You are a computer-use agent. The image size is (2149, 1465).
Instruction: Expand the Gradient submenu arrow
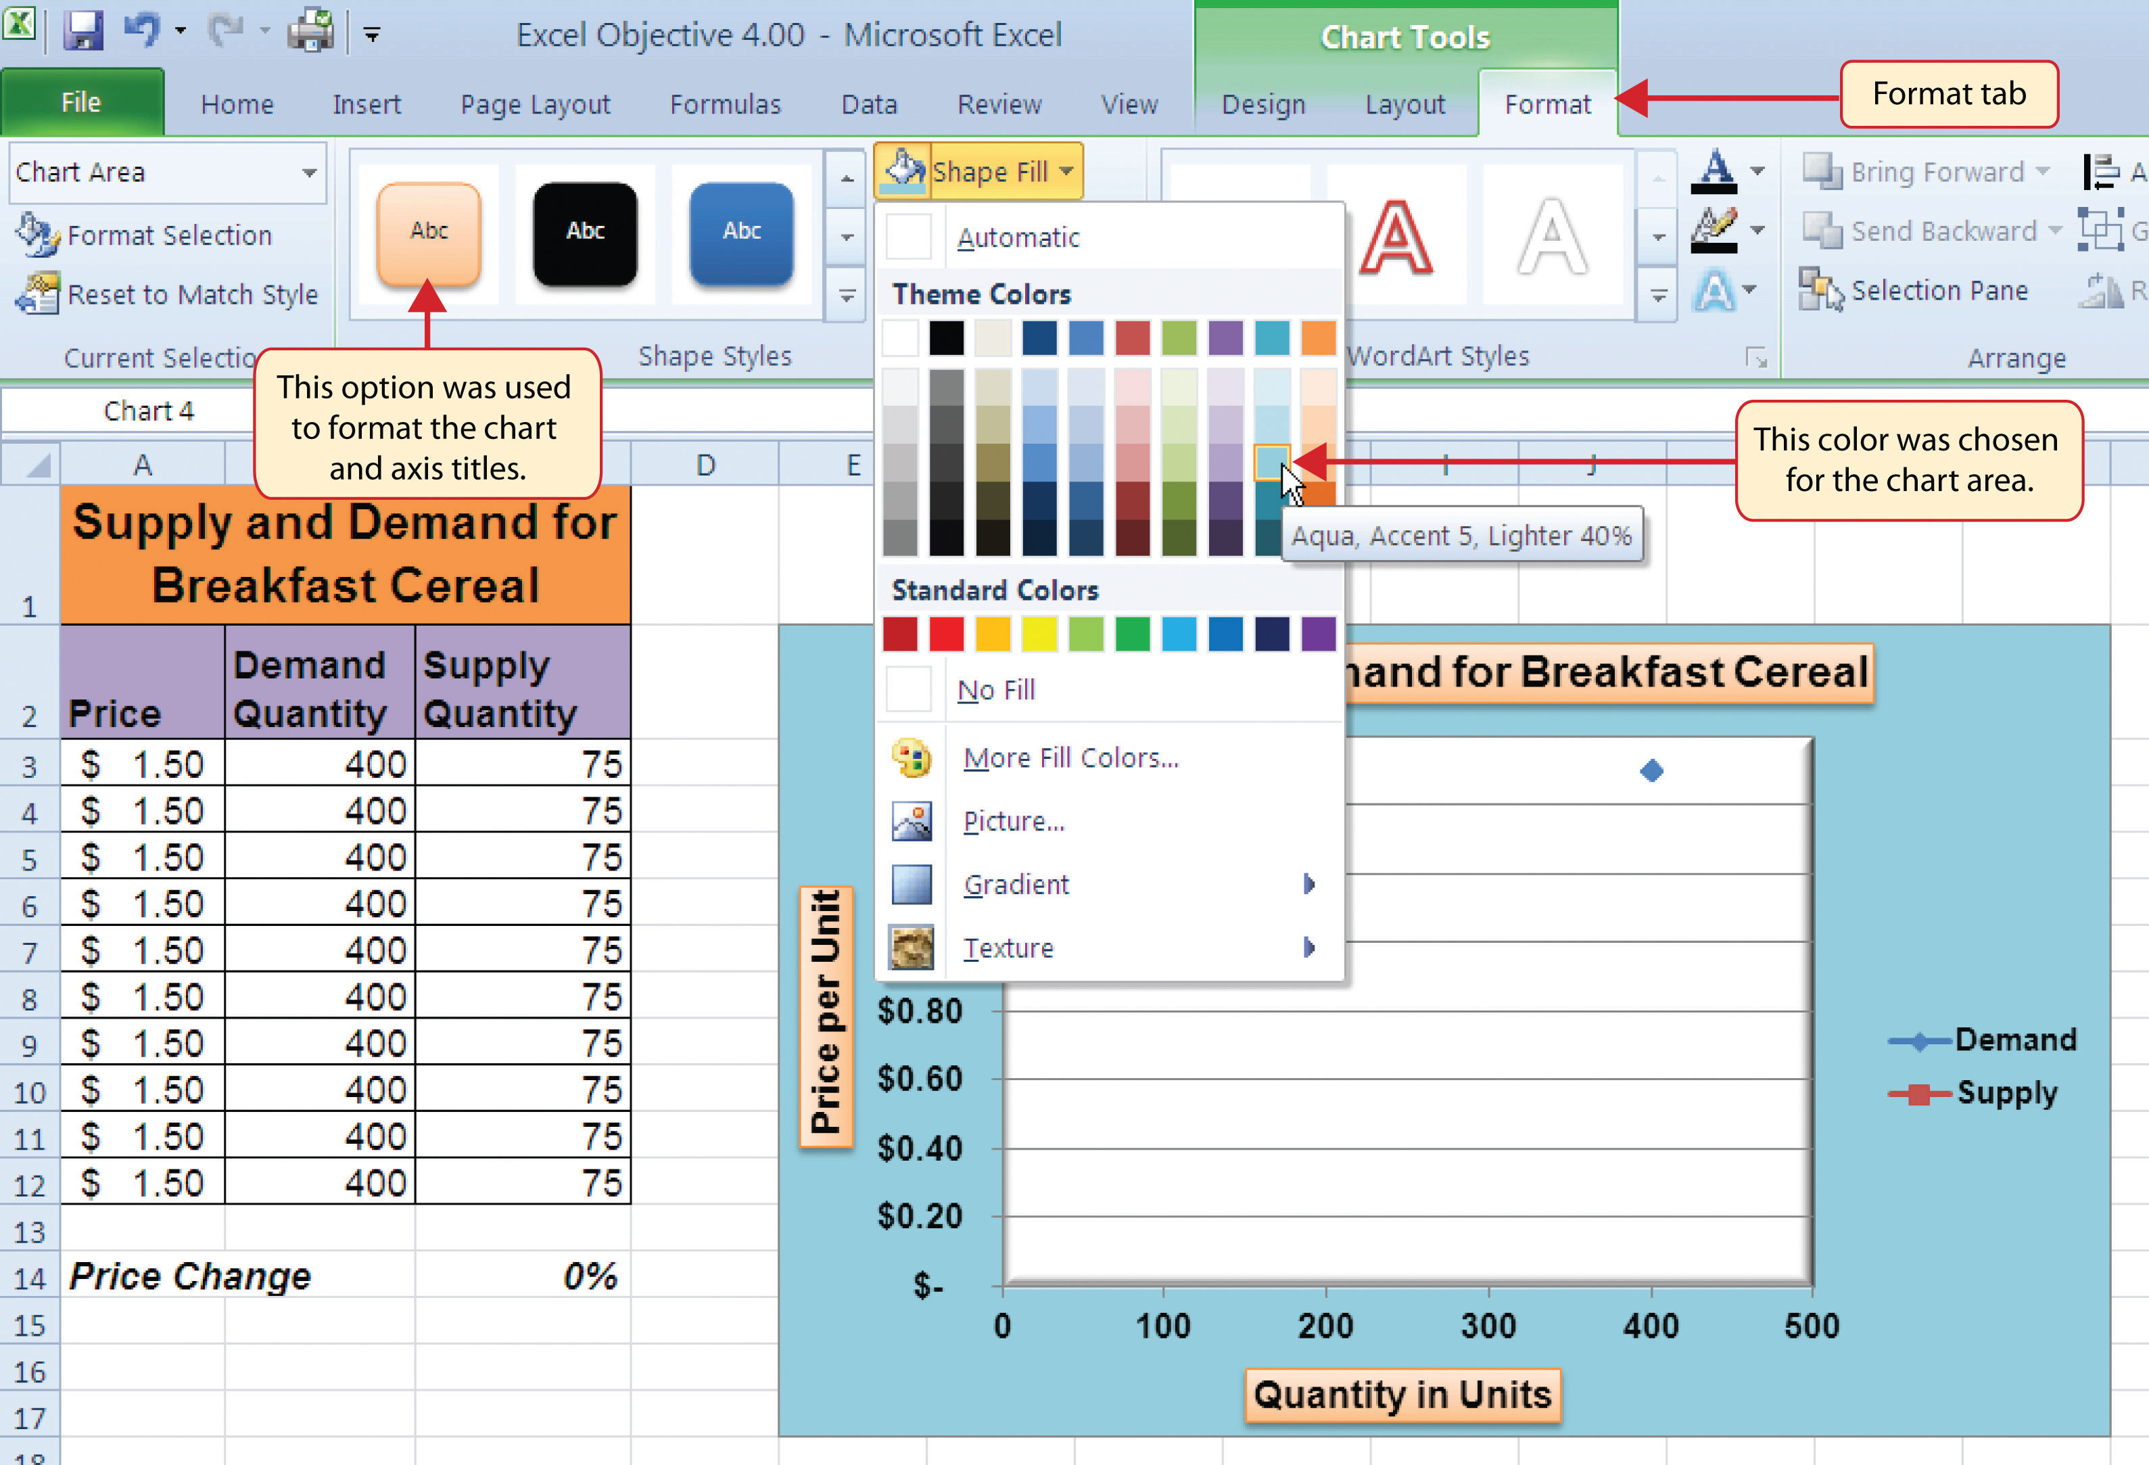click(x=1308, y=884)
